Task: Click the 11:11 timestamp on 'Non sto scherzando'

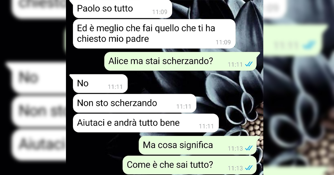Action: [x=184, y=106]
